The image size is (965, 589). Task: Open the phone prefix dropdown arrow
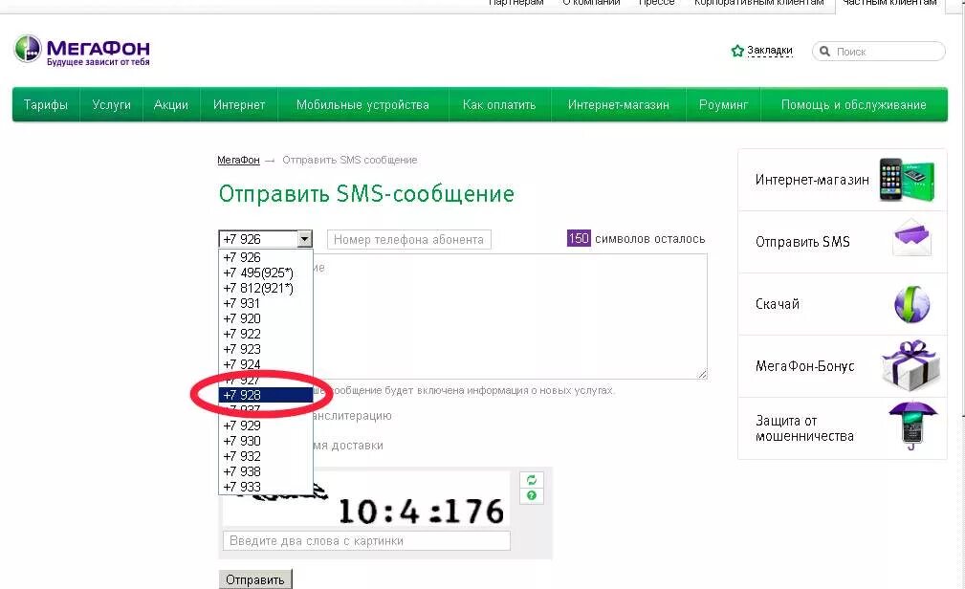point(304,238)
